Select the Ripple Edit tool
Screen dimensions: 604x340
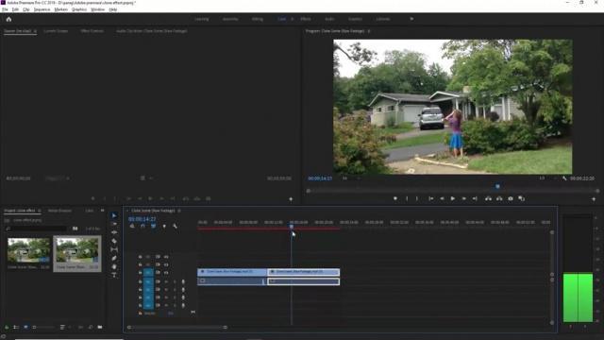(114, 232)
